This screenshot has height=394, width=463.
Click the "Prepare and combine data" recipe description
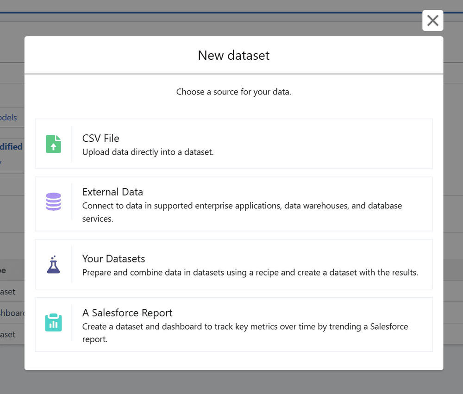tap(250, 273)
